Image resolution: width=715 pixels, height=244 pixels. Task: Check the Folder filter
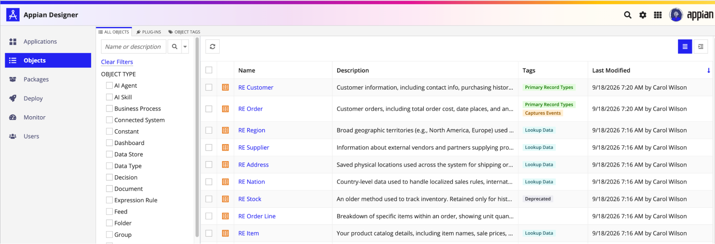tap(109, 223)
